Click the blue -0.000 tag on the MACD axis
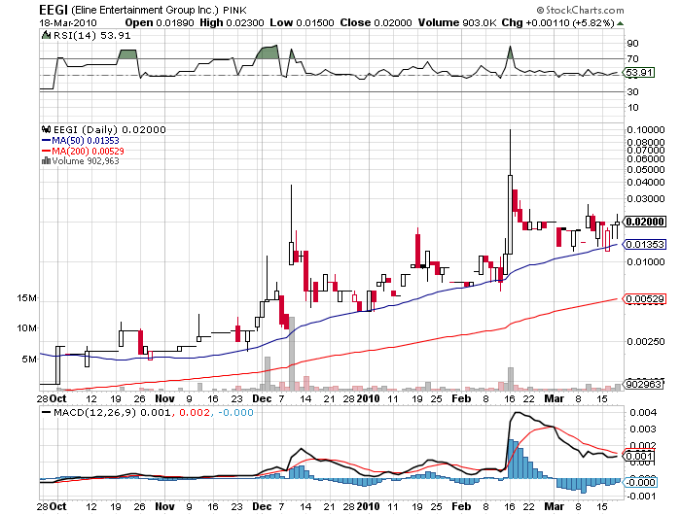The width and height of the screenshot is (681, 515). tap(640, 483)
